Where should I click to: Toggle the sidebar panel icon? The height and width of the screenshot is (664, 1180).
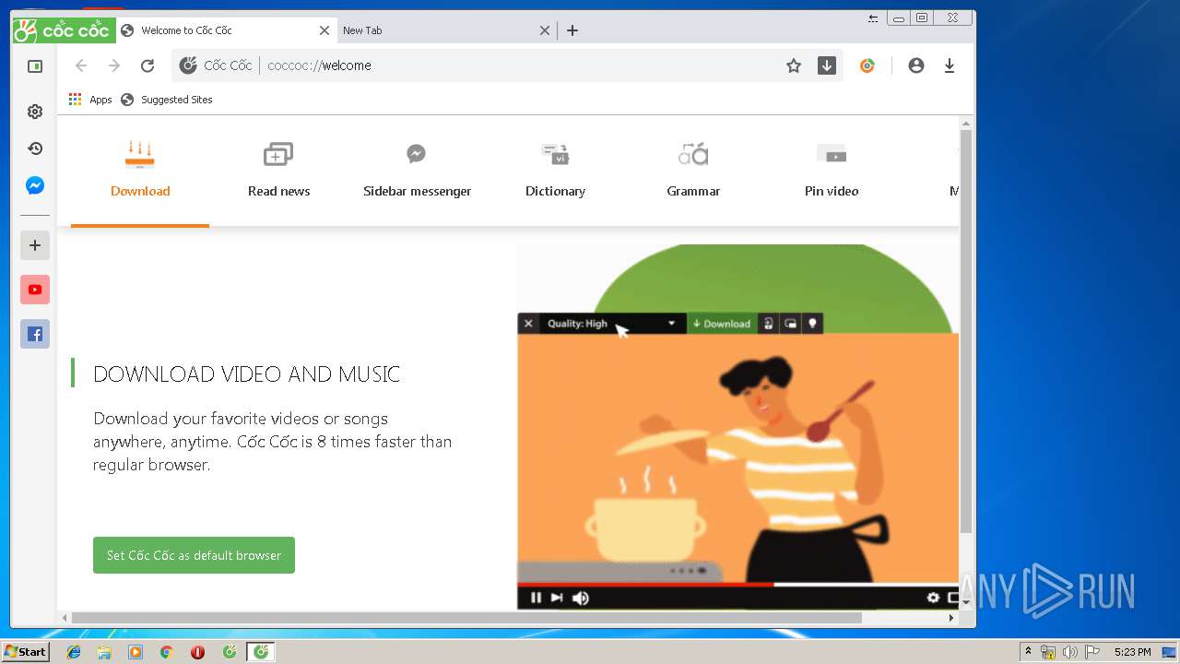35,66
